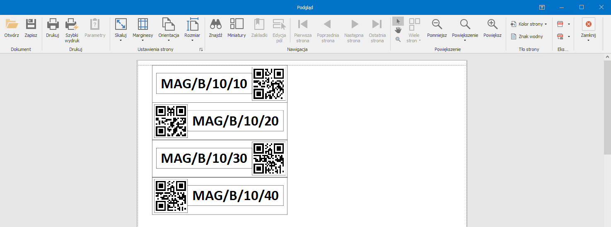This screenshot has height=227, width=611.
Task: Select the arrow pointer tool
Action: point(398,22)
